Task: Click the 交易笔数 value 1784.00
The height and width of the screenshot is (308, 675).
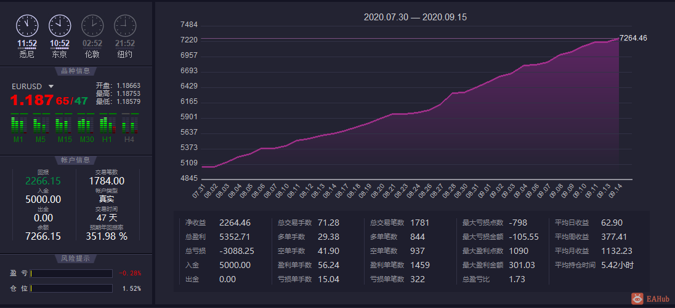Action: [x=107, y=181]
